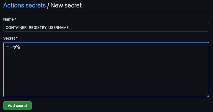Place cursor in CONTAINER_REGISTRY_USERNAME text
The image size is (213, 112).
(x=37, y=28)
